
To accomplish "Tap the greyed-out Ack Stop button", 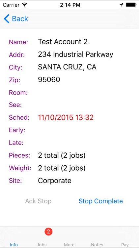I will click(38, 201).
